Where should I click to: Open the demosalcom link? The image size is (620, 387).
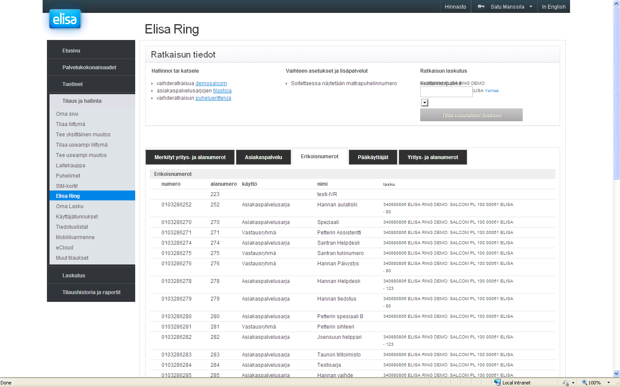(211, 83)
